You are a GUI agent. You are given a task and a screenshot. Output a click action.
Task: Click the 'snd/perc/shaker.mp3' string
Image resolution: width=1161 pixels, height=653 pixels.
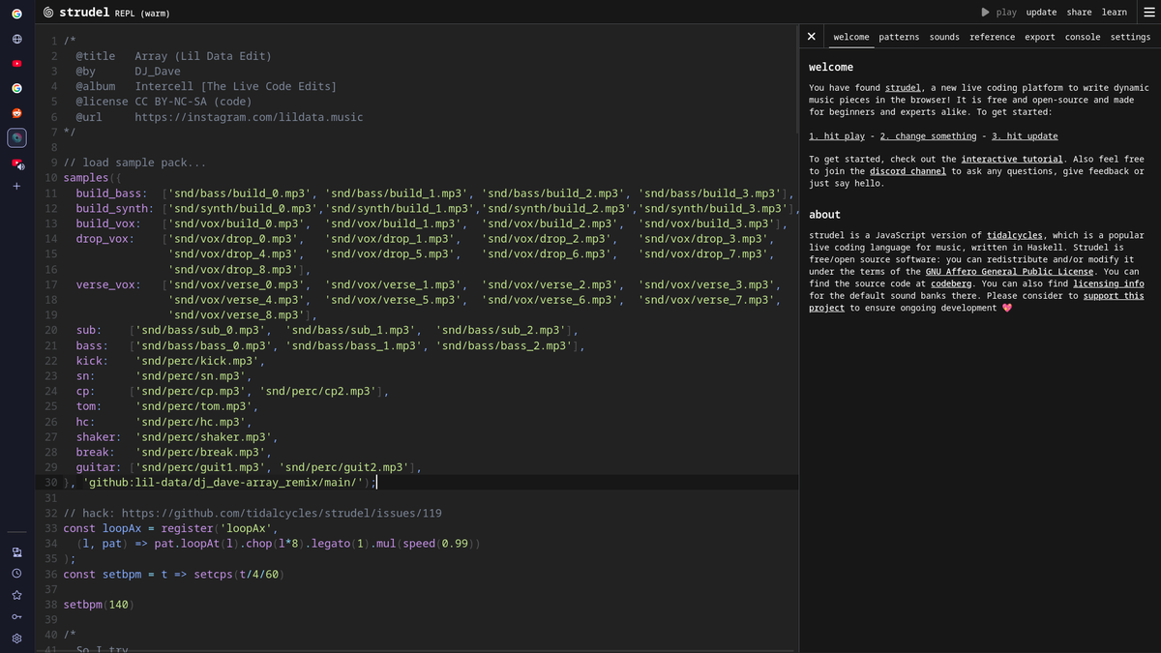(x=205, y=436)
